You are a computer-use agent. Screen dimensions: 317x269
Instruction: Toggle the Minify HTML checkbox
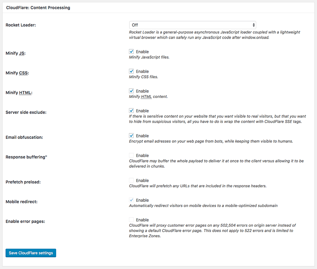[132, 91]
